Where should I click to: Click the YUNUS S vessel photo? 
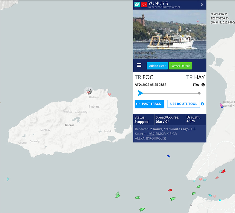coord(169,34)
